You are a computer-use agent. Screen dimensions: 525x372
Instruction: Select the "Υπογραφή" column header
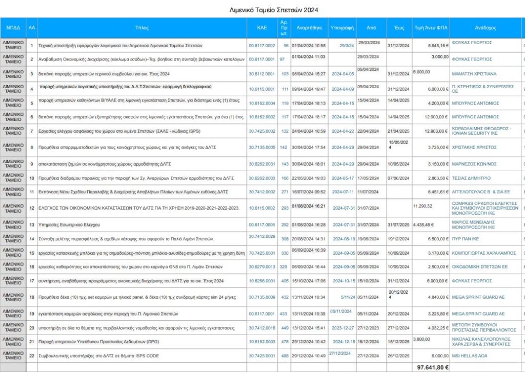click(x=344, y=28)
